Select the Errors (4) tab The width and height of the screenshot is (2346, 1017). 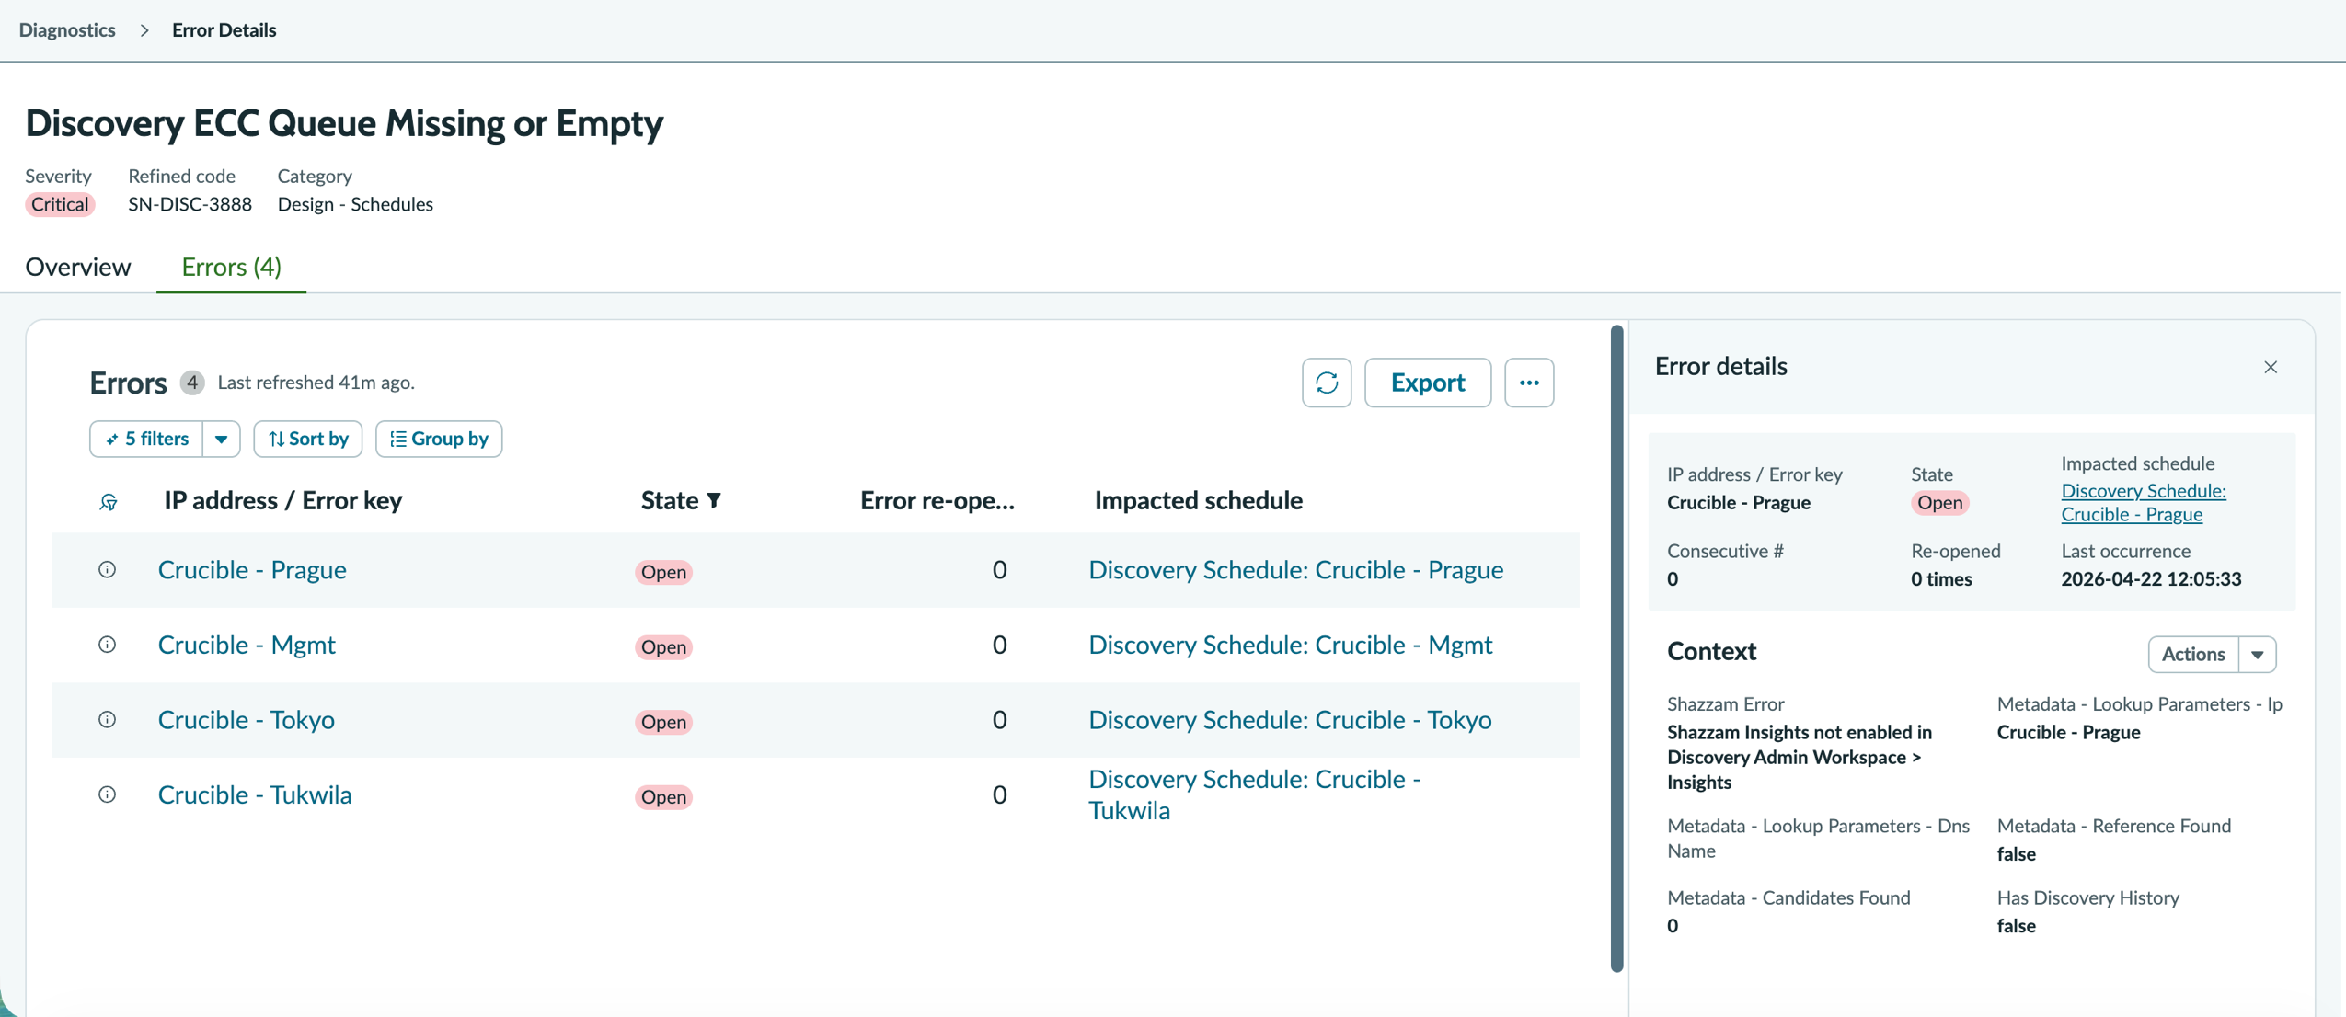coord(231,267)
